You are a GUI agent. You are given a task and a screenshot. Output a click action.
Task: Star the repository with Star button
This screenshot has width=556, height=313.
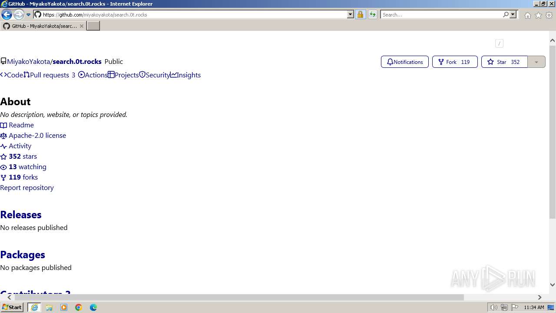point(504,62)
